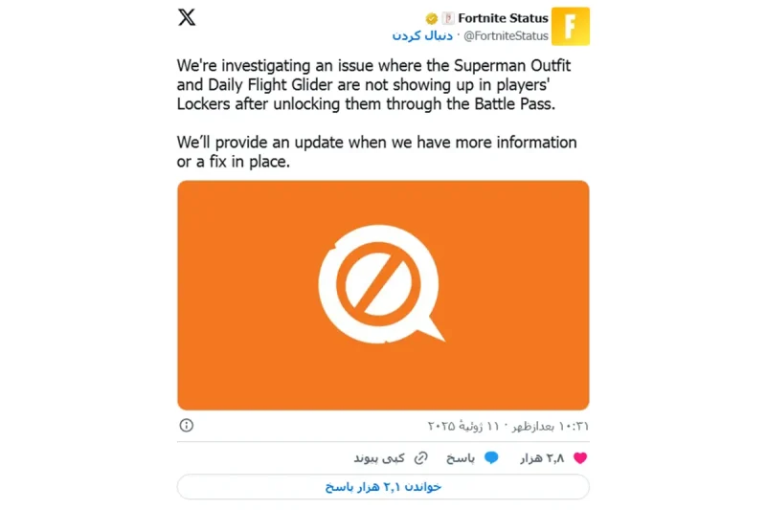Screen dimensions: 766x510
Task: Like the tweet with the heart icon
Action: [x=580, y=457]
